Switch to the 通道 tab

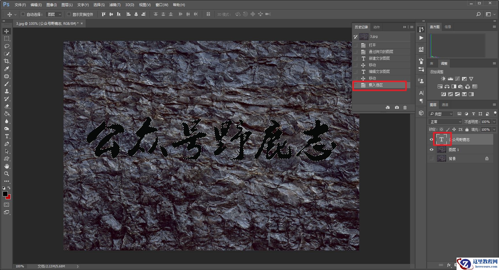point(445,105)
